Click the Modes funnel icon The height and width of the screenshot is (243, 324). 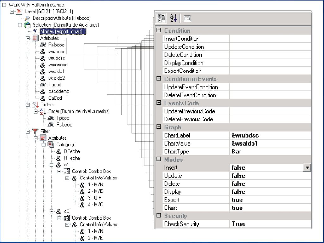pos(35,31)
